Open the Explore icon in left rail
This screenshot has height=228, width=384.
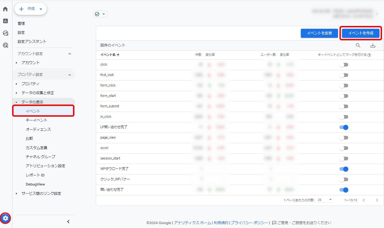point(5,33)
